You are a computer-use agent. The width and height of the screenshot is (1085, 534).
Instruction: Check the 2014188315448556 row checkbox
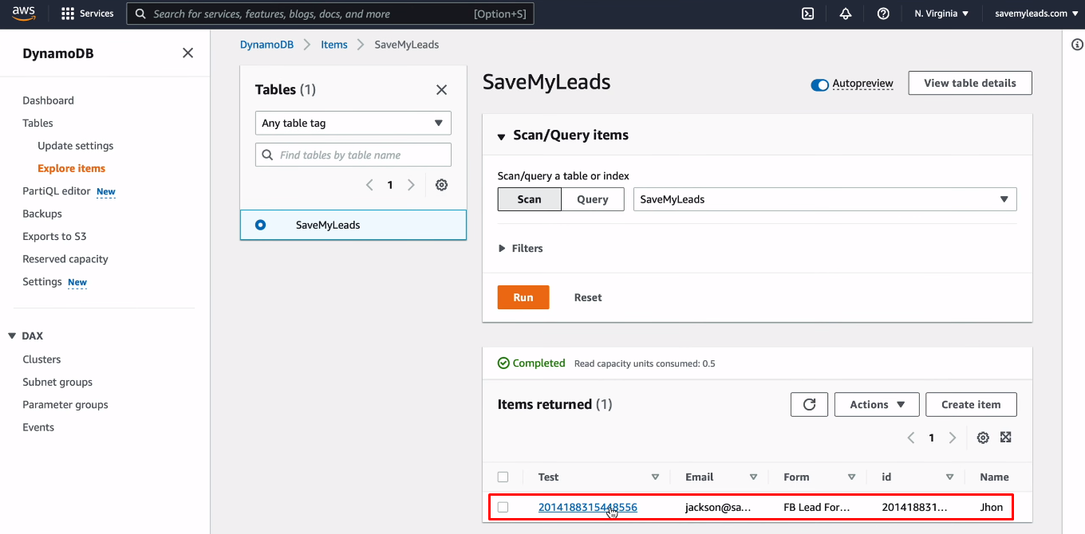(x=503, y=507)
